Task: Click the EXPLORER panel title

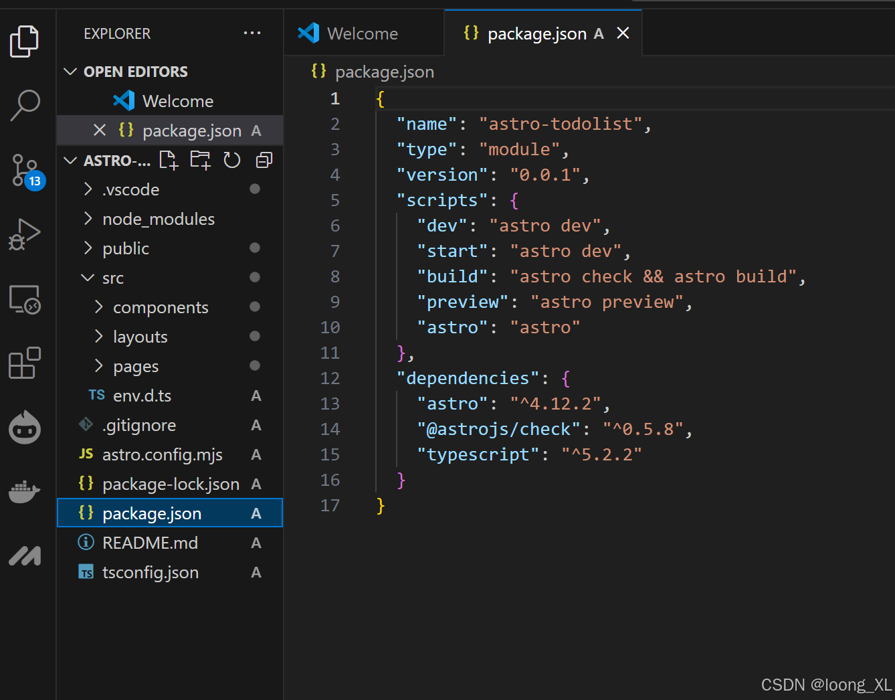Action: (117, 33)
